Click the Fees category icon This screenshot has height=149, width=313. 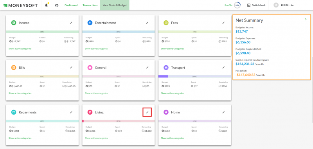pos(166,23)
